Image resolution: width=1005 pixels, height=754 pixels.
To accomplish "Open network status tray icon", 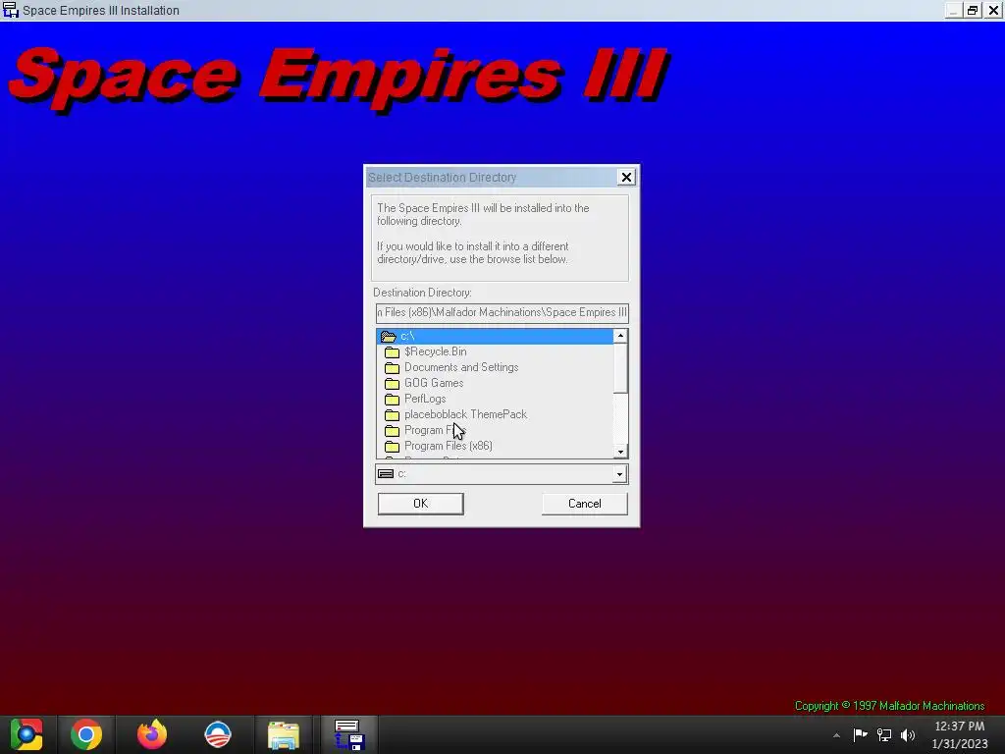I will [x=884, y=734].
